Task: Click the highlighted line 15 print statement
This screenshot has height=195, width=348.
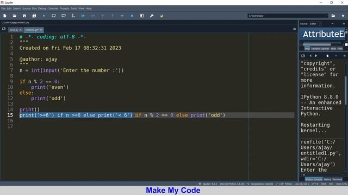Action: tap(122, 115)
